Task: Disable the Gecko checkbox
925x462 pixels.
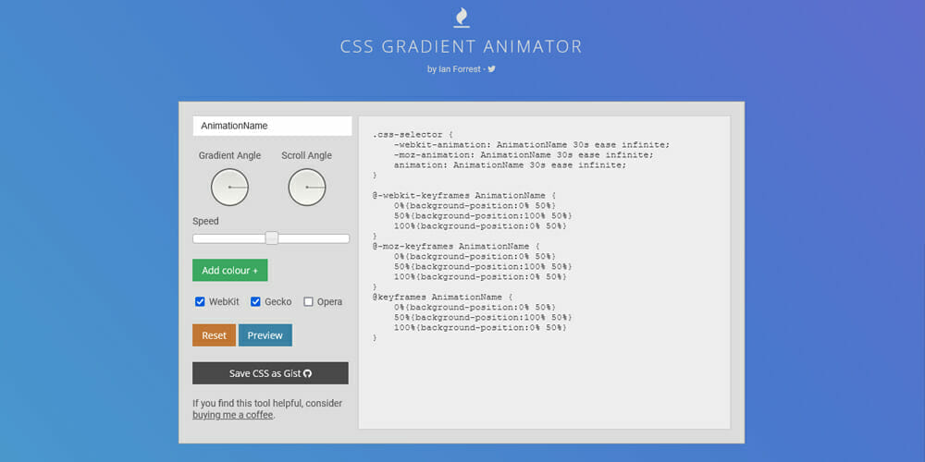Action: [256, 302]
